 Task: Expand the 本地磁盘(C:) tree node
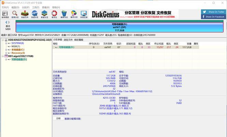pos(6,50)
